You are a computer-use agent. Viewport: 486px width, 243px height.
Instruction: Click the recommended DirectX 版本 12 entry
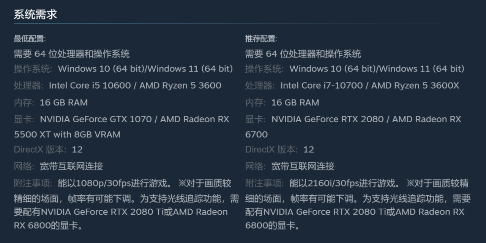point(280,150)
